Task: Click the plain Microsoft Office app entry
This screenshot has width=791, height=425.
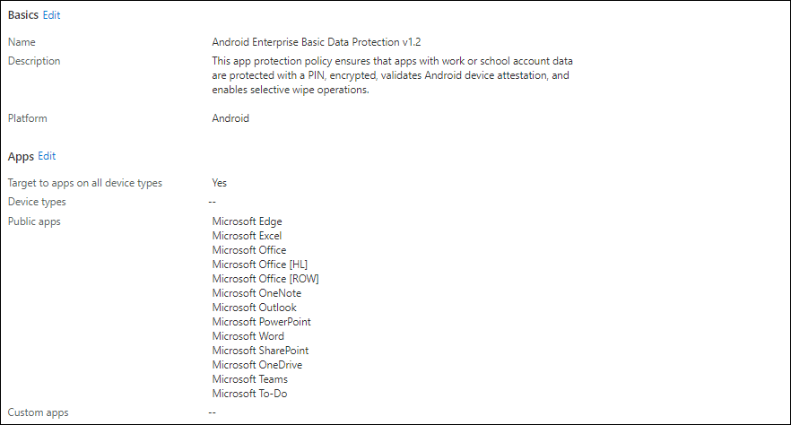Action: (x=249, y=250)
